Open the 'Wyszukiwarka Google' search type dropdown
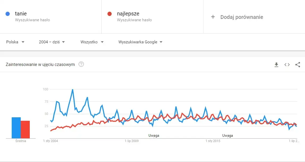 [140, 42]
